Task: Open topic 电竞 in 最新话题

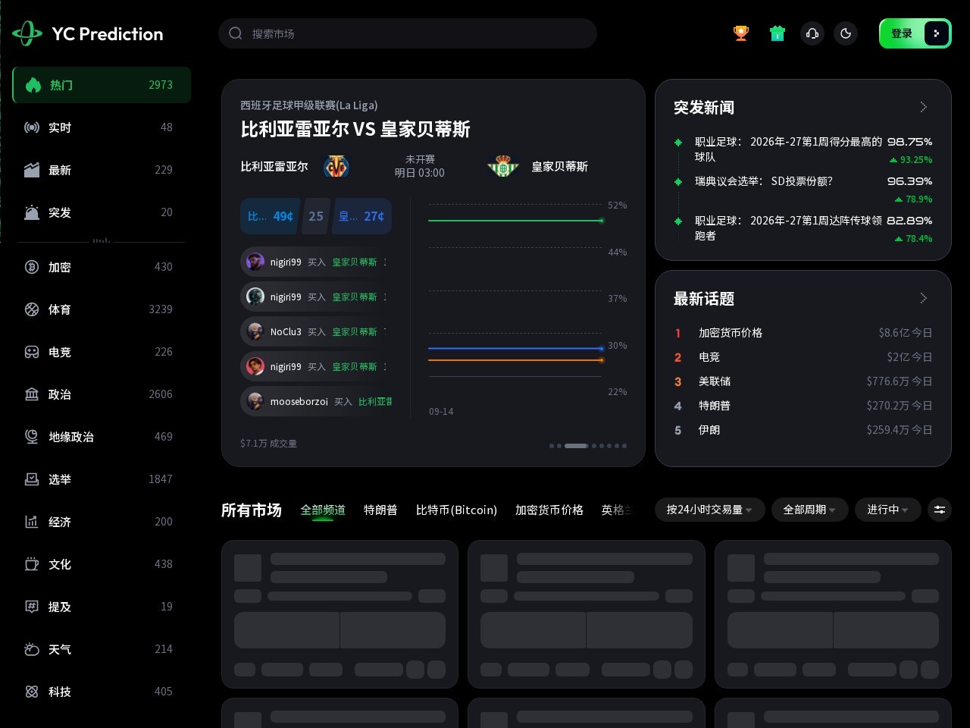Action: (803, 357)
